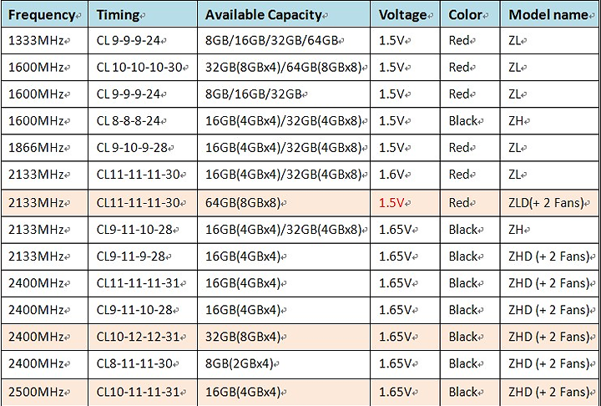Select the CL10-12-12-31 timing cell
The image size is (601, 406).
pyautogui.click(x=139, y=337)
